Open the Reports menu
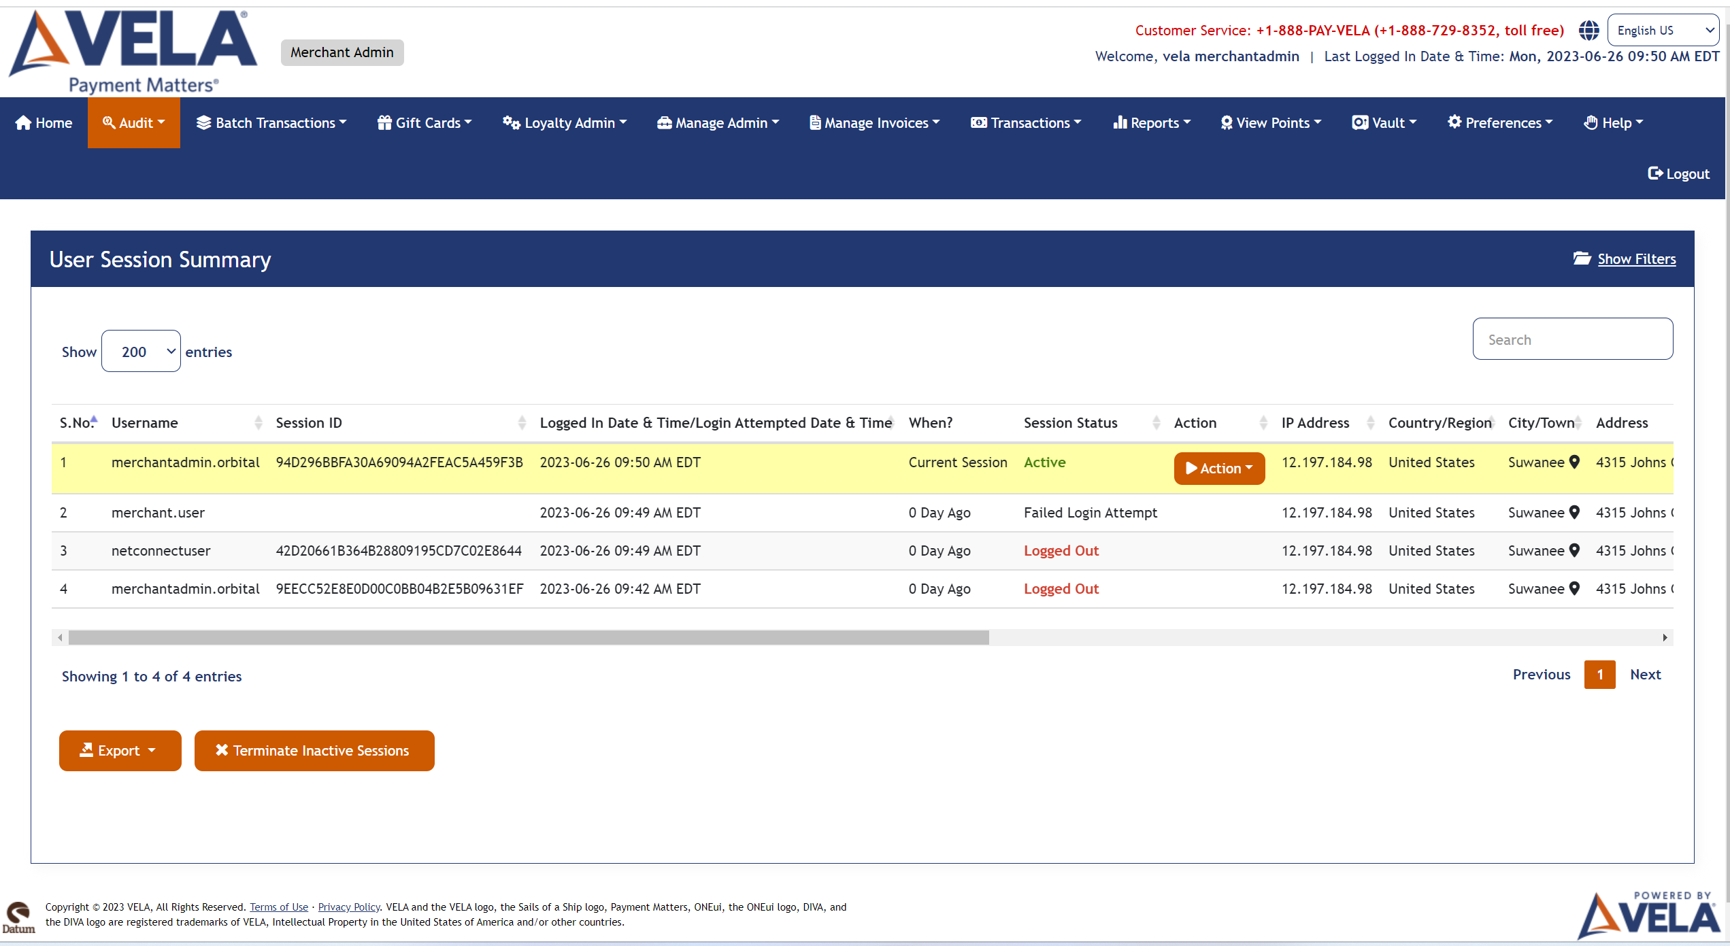This screenshot has height=946, width=1730. 1152,122
